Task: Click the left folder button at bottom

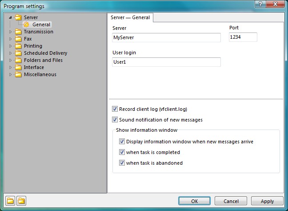Action: tap(10, 201)
